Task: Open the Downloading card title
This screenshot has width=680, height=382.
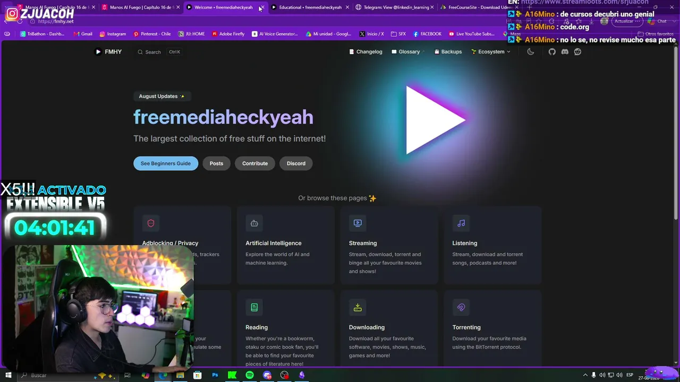Action: coord(367,327)
